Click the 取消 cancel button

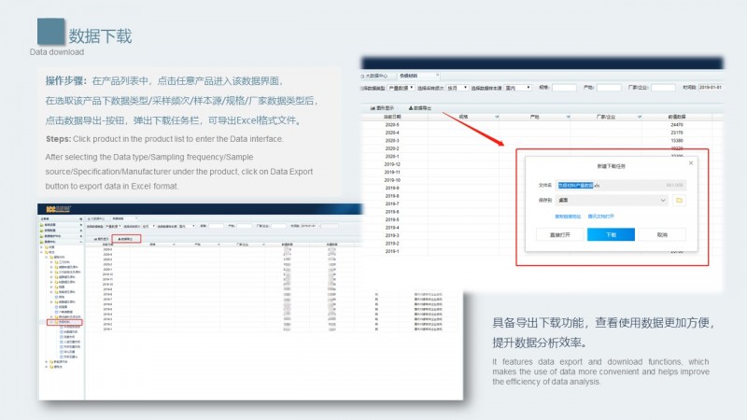point(663,235)
